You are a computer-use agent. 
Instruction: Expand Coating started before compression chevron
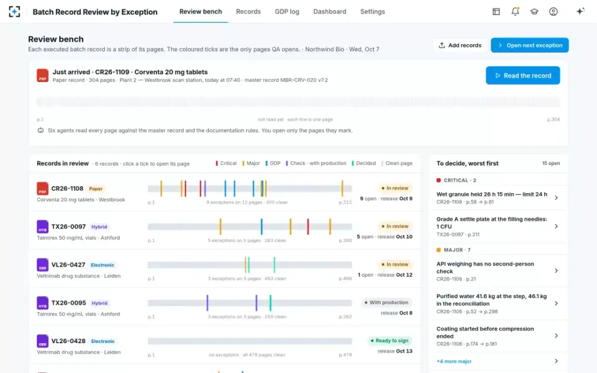[556, 336]
